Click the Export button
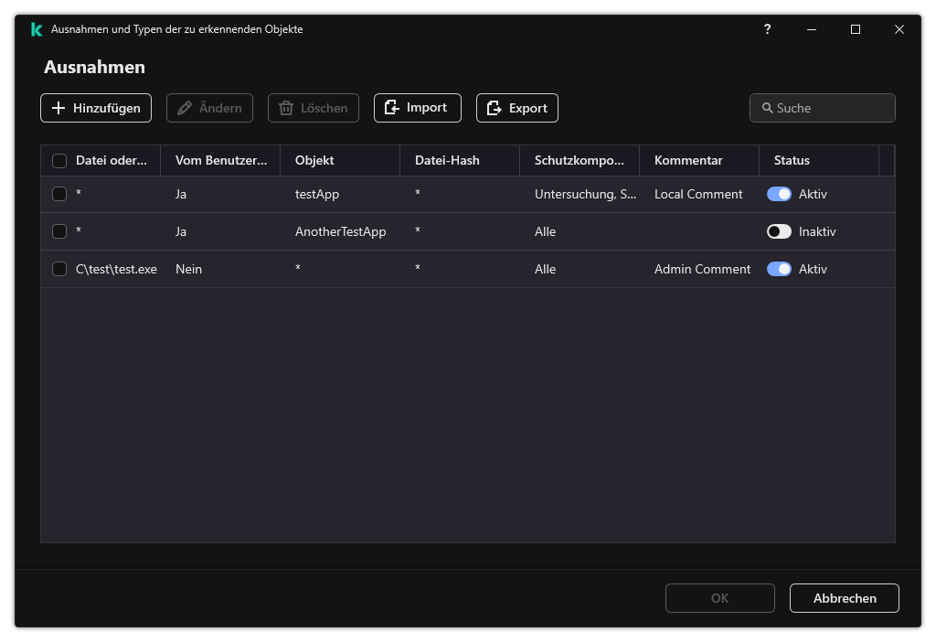The width and height of the screenshot is (936, 642). (x=516, y=108)
